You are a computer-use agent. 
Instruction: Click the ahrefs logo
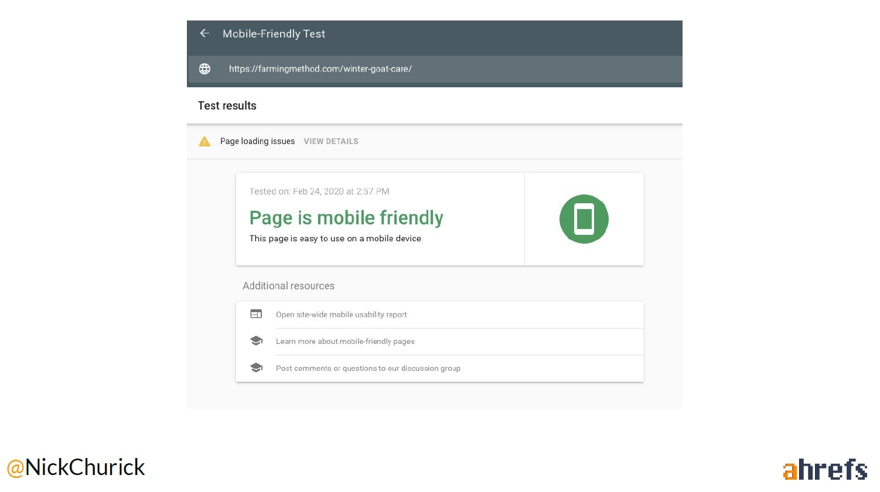(x=825, y=470)
